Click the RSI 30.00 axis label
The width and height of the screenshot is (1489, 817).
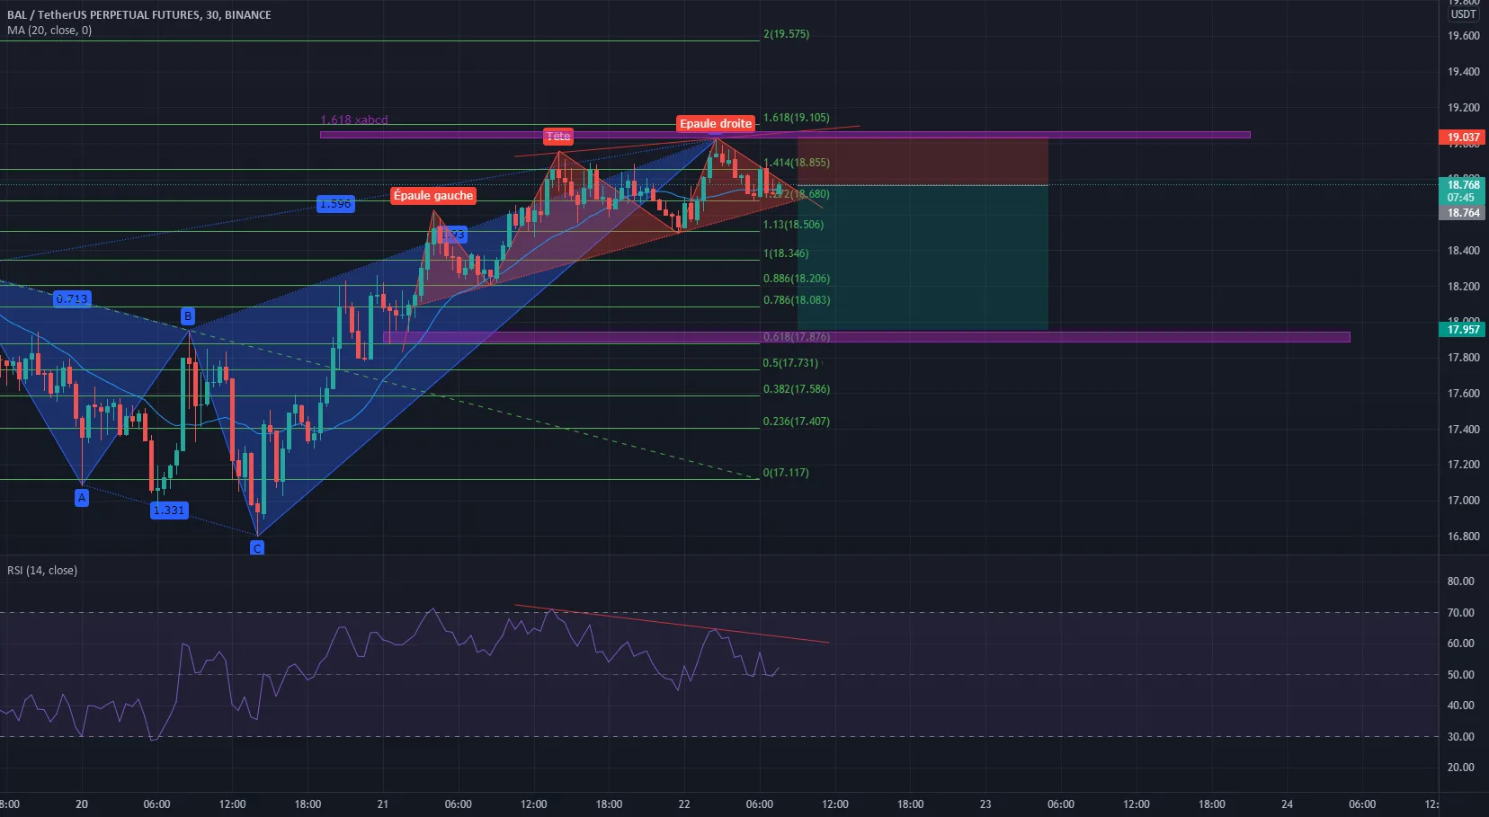(x=1460, y=737)
